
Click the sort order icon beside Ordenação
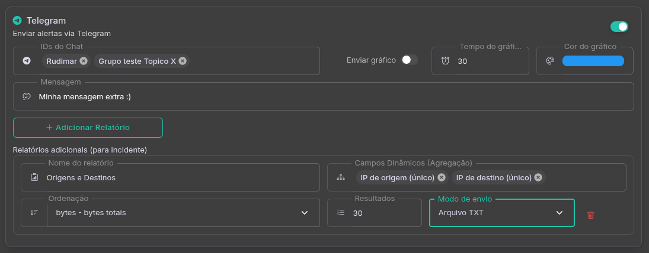34,213
